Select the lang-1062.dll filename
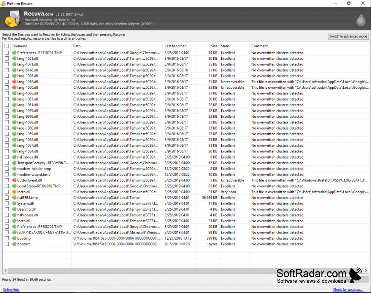This screenshot has width=371, height=293. [27, 140]
